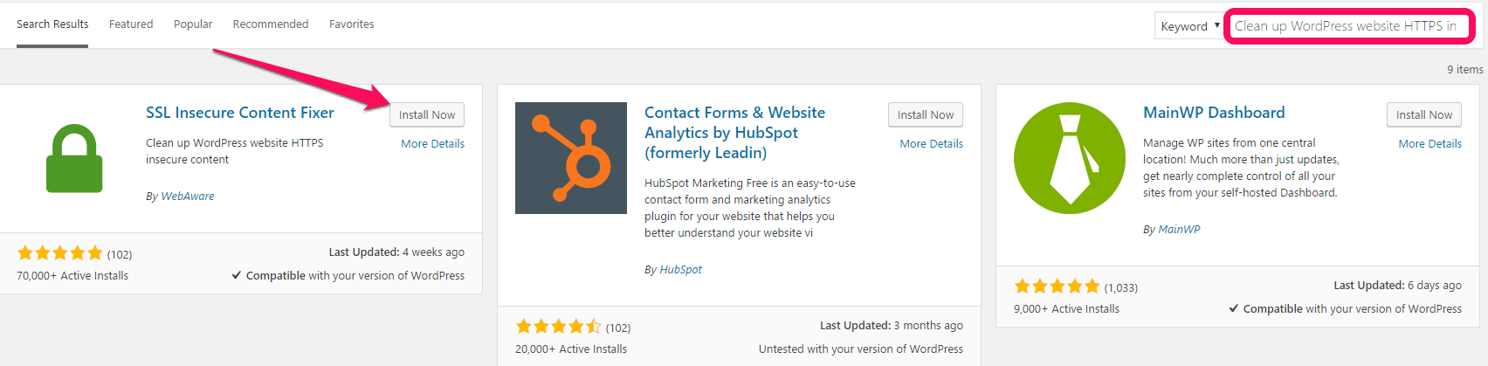1488x366 pixels.
Task: View More Details for MainWP Dashboard
Action: (x=1429, y=143)
